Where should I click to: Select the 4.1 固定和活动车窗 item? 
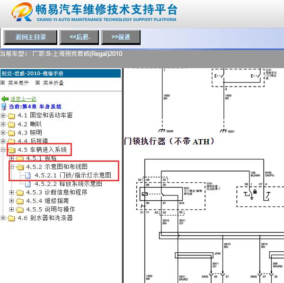coord(45,115)
